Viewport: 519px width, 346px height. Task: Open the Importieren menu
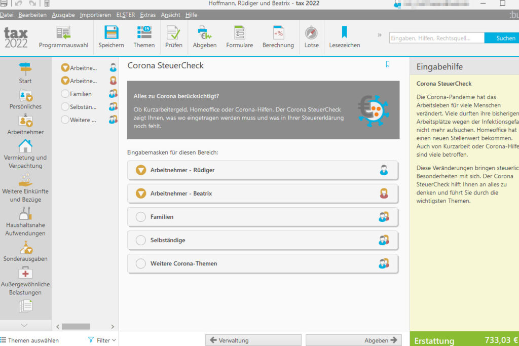click(95, 15)
